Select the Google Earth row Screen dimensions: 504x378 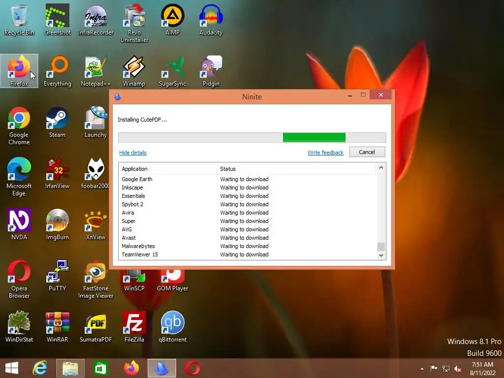click(248, 179)
